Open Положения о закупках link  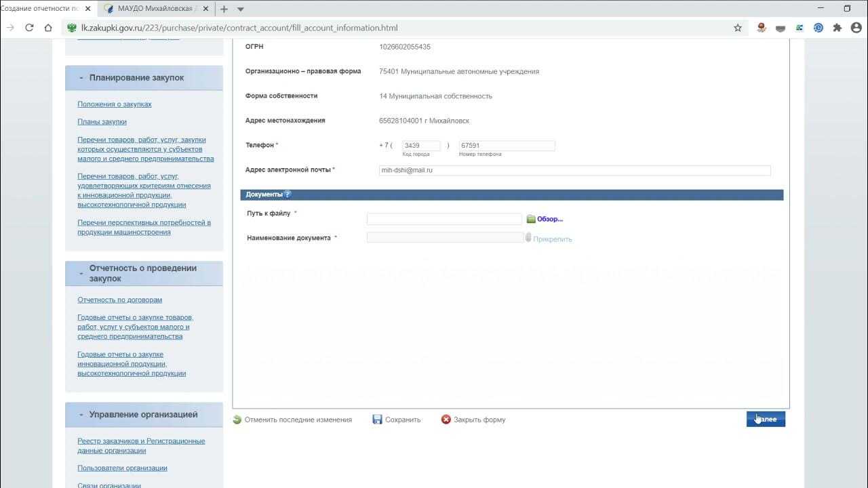[x=115, y=104]
